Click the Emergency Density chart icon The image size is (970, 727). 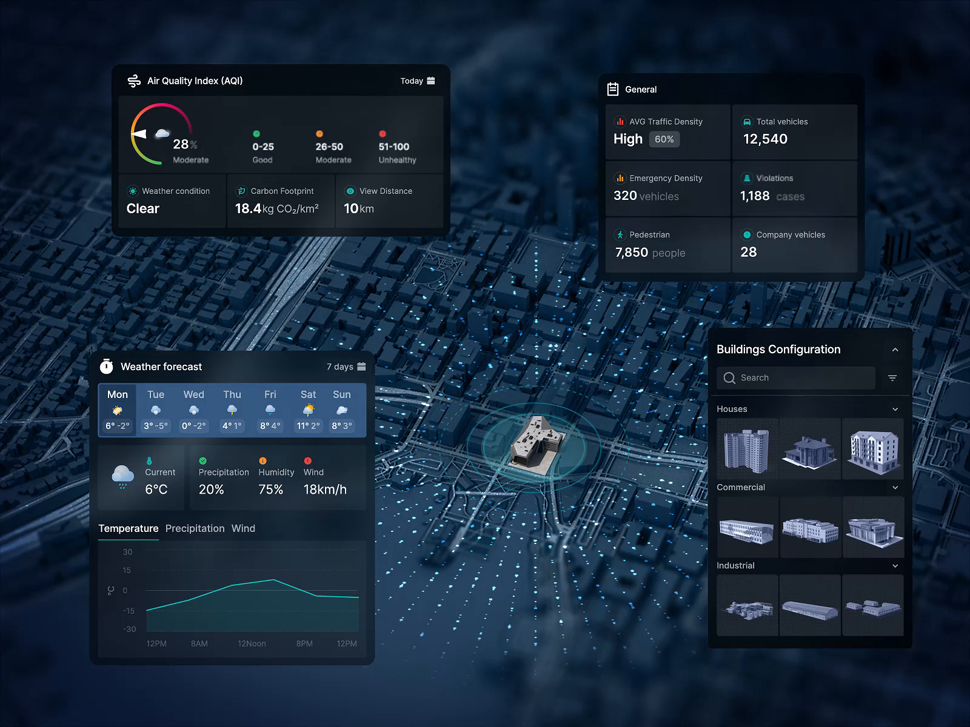click(620, 178)
